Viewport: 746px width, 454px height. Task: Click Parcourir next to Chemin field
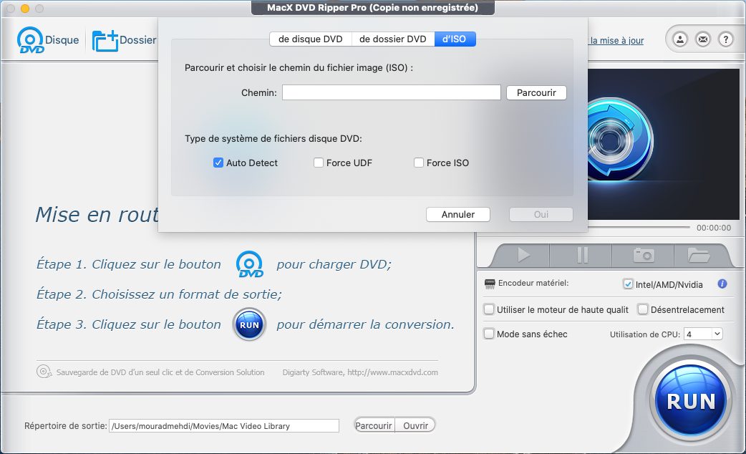pyautogui.click(x=536, y=93)
